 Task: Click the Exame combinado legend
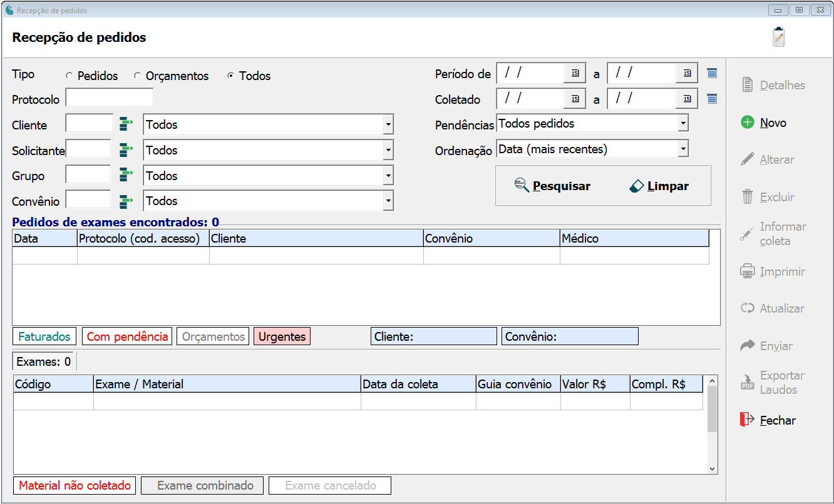[x=202, y=485]
